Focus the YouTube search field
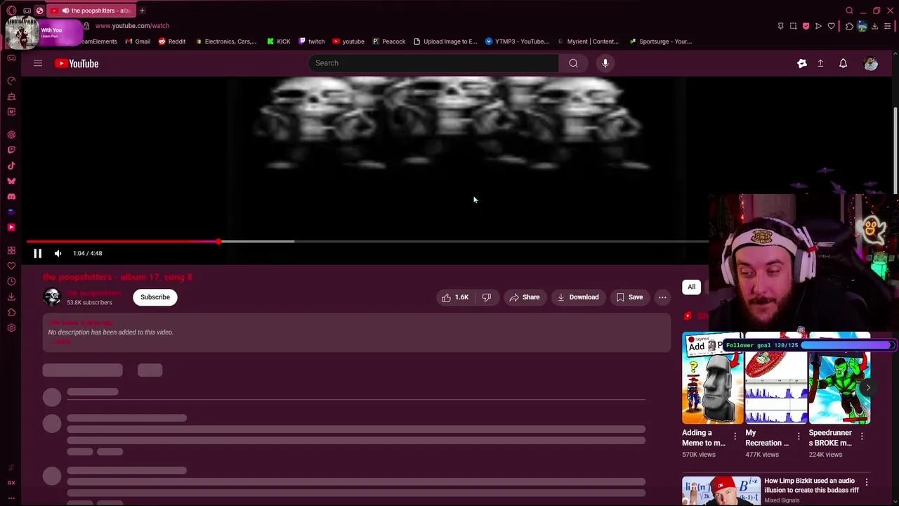The image size is (899, 506). pyautogui.click(x=433, y=63)
